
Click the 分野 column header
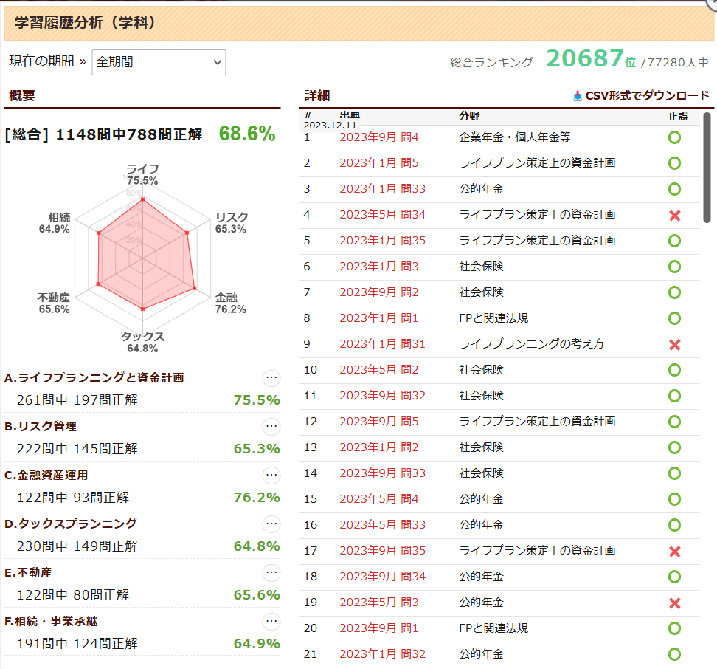pos(468,116)
